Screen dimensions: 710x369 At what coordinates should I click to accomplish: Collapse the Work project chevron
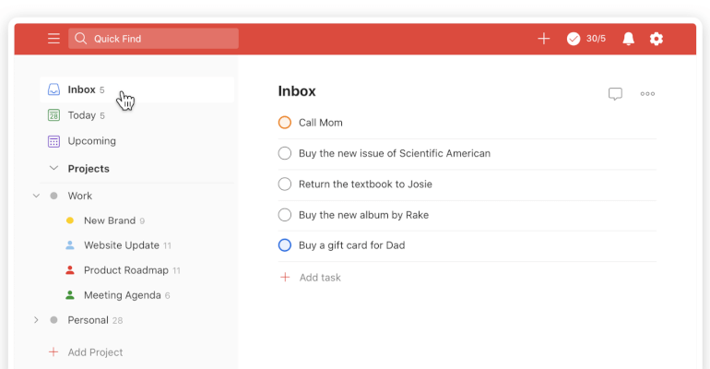[36, 196]
